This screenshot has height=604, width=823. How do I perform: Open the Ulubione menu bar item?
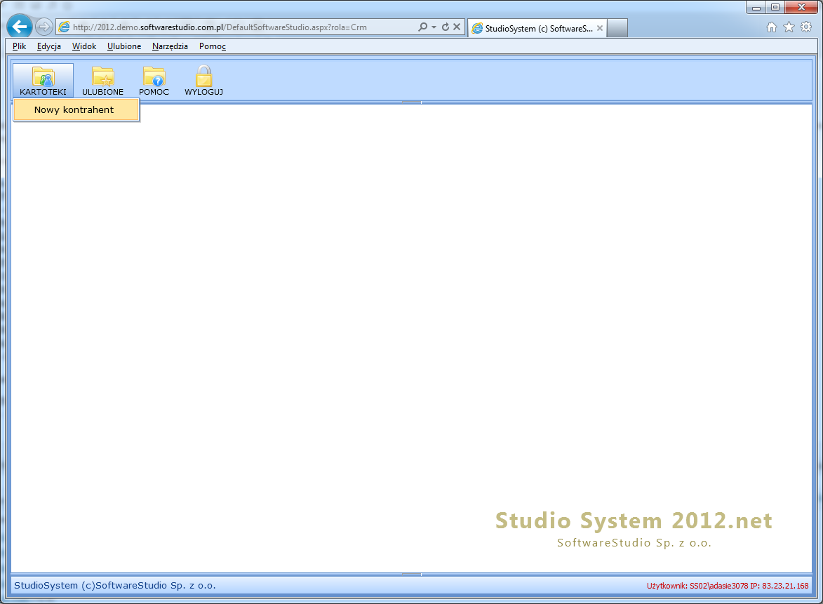(x=124, y=46)
